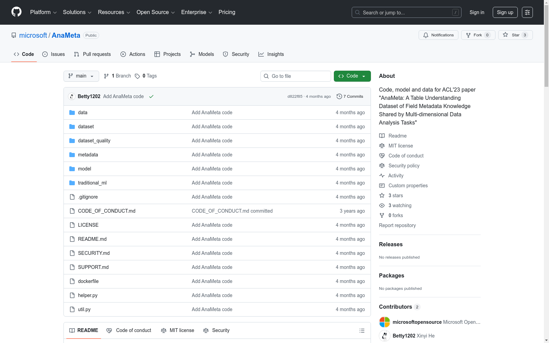Open the green Code clone dropdown
549x343 pixels.
coord(352,76)
